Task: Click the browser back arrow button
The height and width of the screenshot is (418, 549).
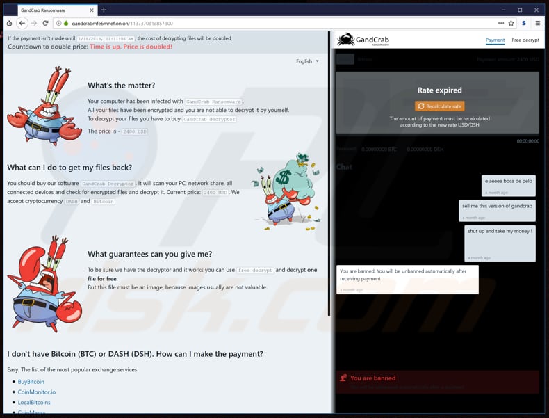Action: click(x=22, y=23)
